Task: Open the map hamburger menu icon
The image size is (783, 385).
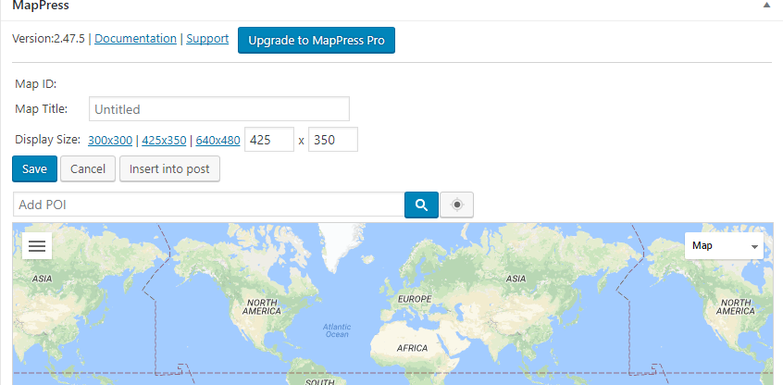Action: tap(37, 245)
